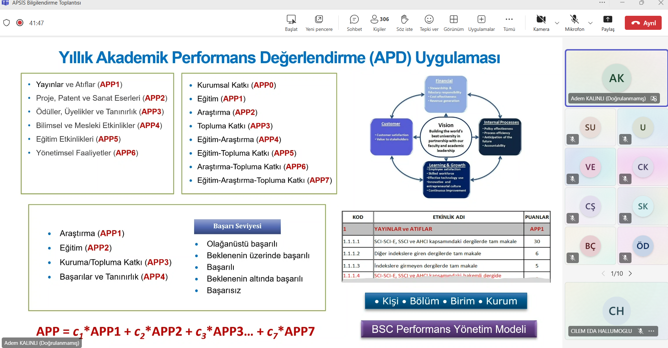Leave the meeting with Ayrıl button
The width and height of the screenshot is (668, 348).
tap(643, 23)
